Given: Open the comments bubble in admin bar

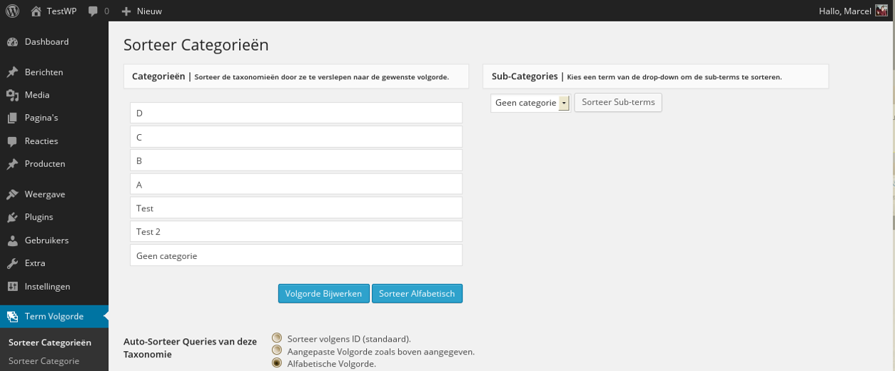Looking at the screenshot, I should pyautogui.click(x=93, y=11).
